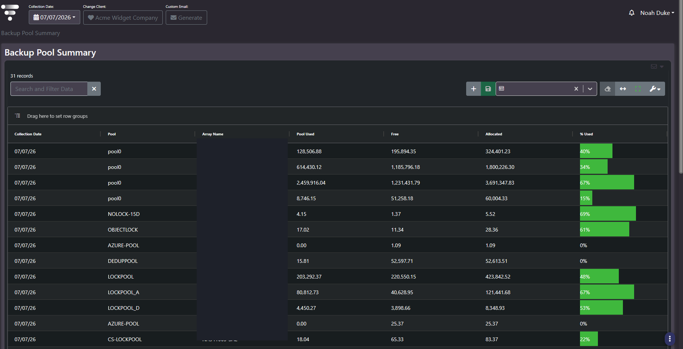Select the CS-LOCKPOOL pool cell
Screen dimensions: 683x349
point(125,339)
